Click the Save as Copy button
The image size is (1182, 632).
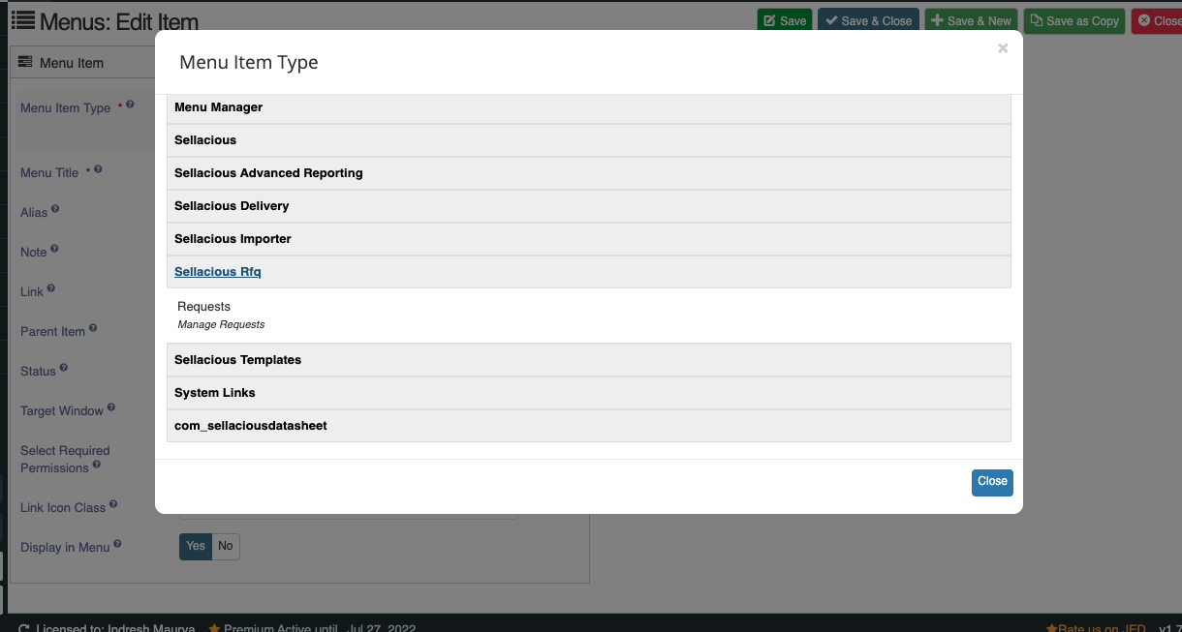1074,20
